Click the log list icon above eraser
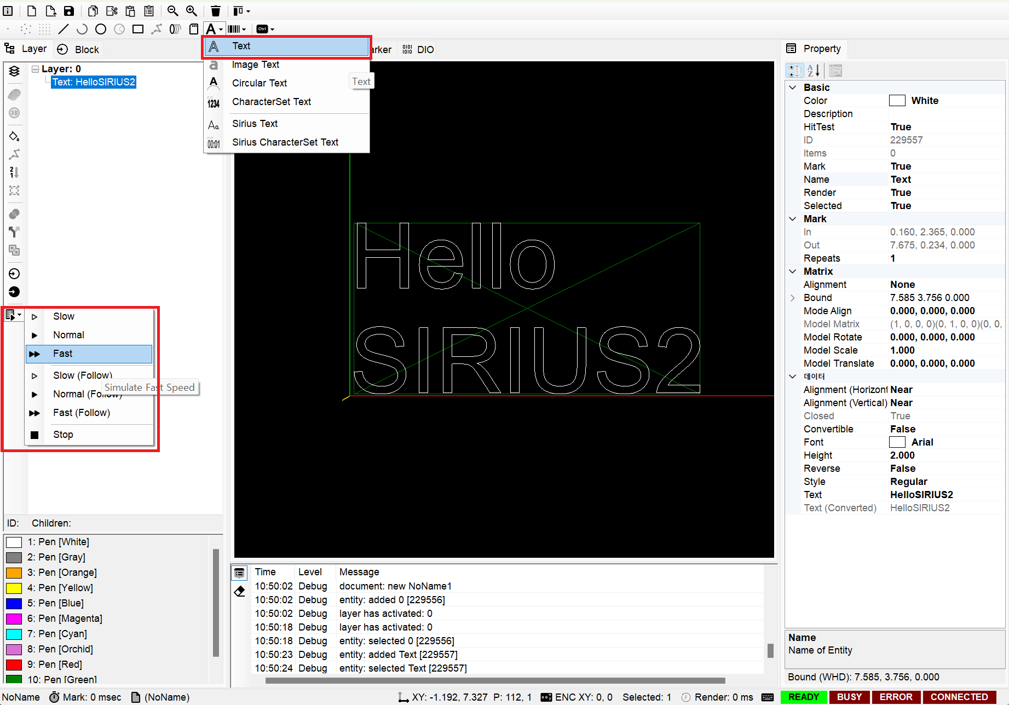1009x705 pixels. 239,573
